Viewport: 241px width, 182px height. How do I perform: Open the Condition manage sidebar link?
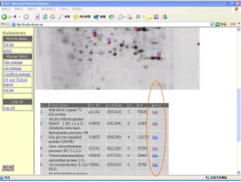pos(17,74)
